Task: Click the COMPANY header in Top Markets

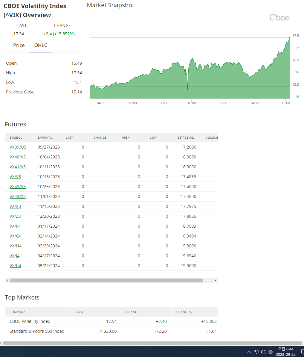Action: pos(38,312)
